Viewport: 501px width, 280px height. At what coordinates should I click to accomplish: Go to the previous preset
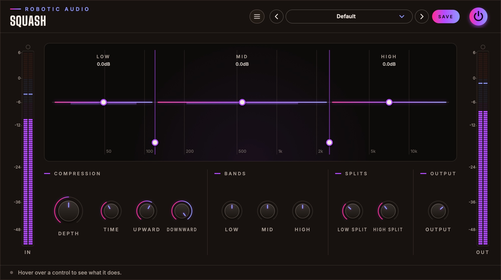(x=276, y=16)
